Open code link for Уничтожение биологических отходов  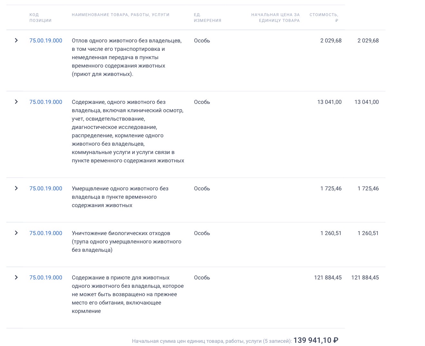tap(46, 233)
